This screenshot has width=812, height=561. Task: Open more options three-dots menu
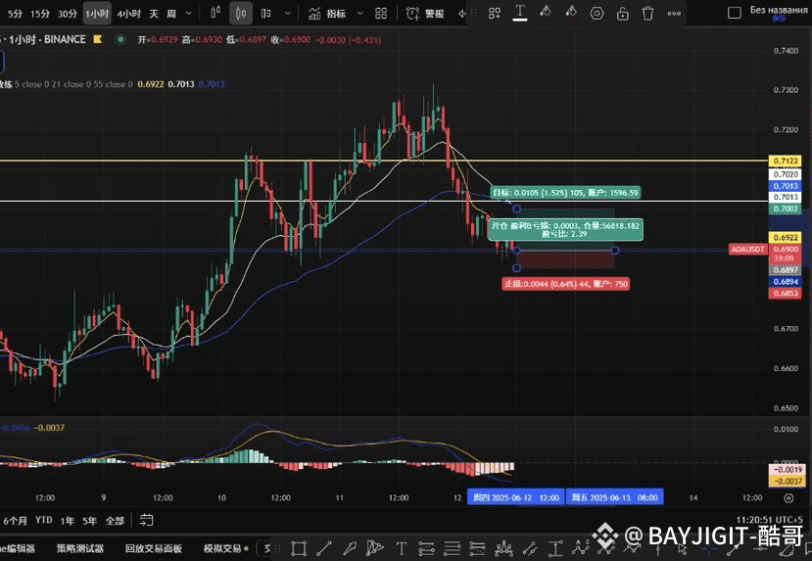pyautogui.click(x=674, y=14)
